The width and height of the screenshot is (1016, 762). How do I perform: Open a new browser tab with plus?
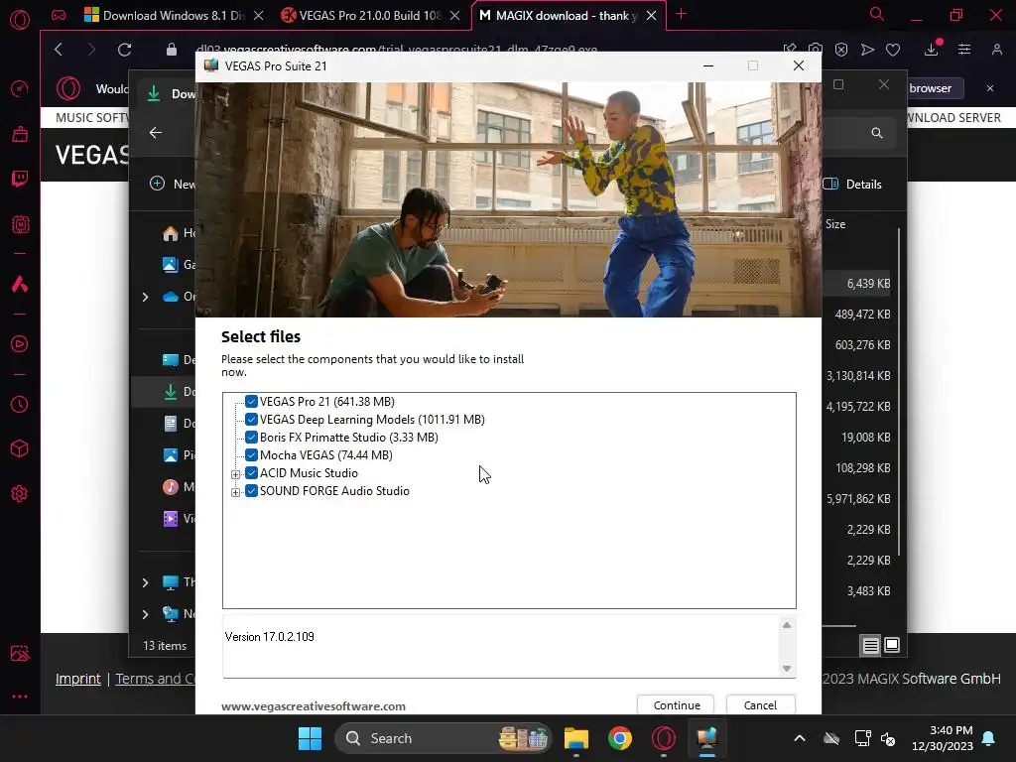[681, 14]
